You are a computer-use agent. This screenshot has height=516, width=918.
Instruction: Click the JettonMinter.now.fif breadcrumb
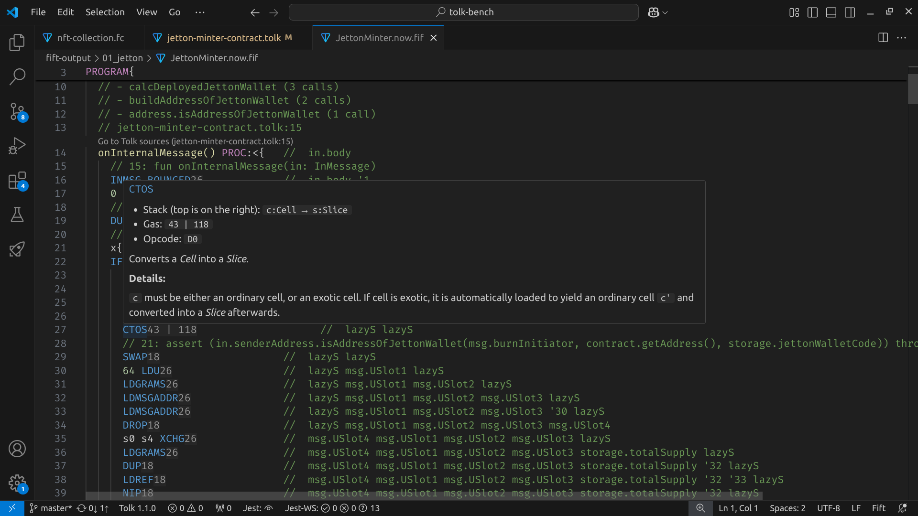[x=214, y=58]
